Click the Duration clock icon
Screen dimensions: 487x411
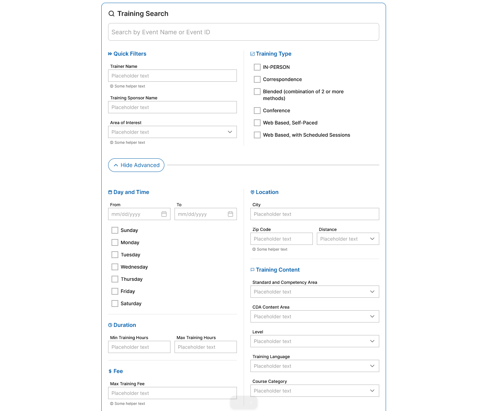click(x=110, y=325)
